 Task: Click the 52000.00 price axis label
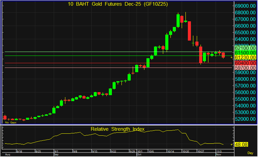[245, 119]
